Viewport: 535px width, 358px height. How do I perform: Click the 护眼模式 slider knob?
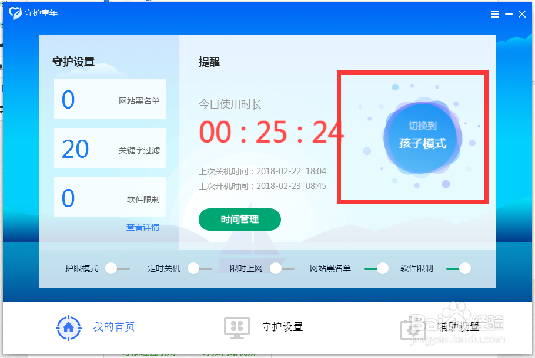click(112, 268)
